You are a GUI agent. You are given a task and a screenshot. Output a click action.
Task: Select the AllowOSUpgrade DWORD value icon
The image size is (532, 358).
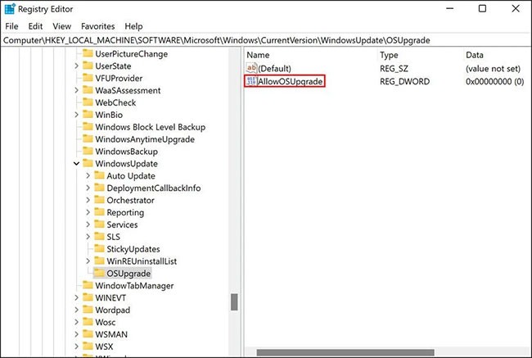point(251,82)
